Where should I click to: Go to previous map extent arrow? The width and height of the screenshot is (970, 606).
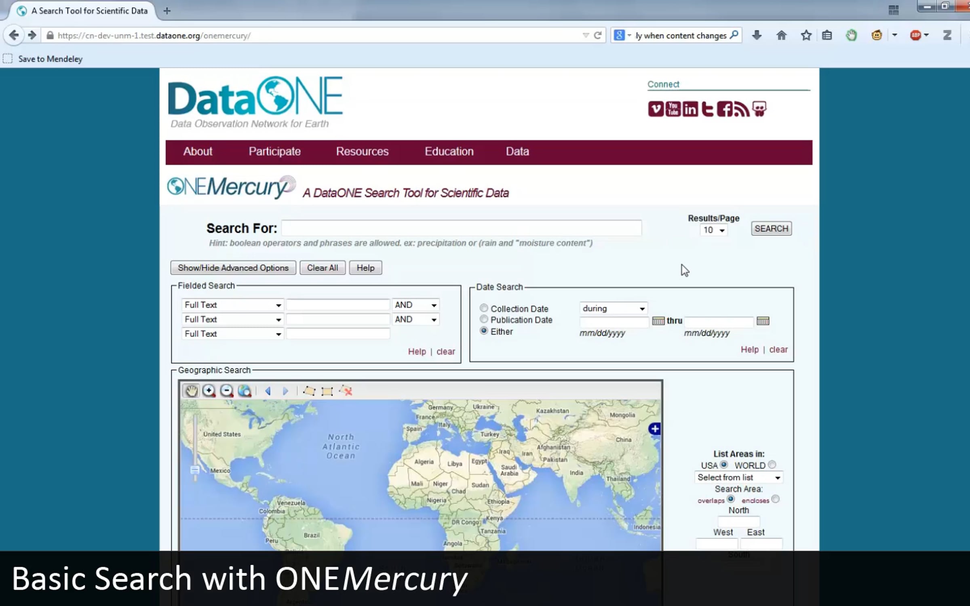coord(268,391)
